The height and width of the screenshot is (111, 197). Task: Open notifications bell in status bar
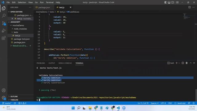(194, 103)
